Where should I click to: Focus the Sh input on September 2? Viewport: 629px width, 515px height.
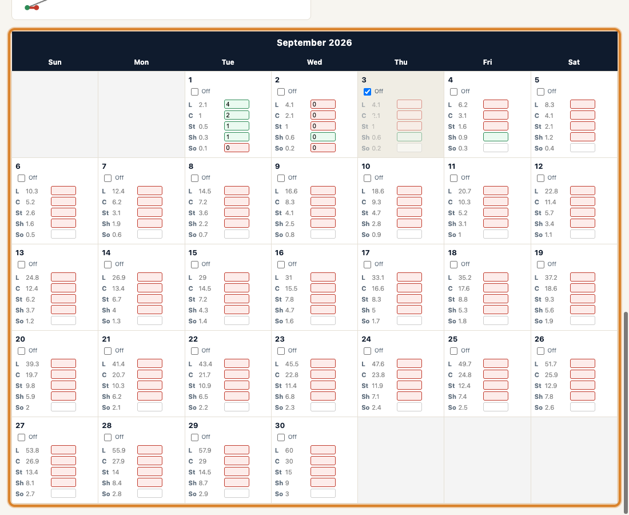click(323, 137)
